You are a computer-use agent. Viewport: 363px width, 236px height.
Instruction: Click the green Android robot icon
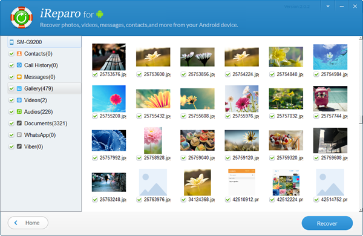pos(100,14)
